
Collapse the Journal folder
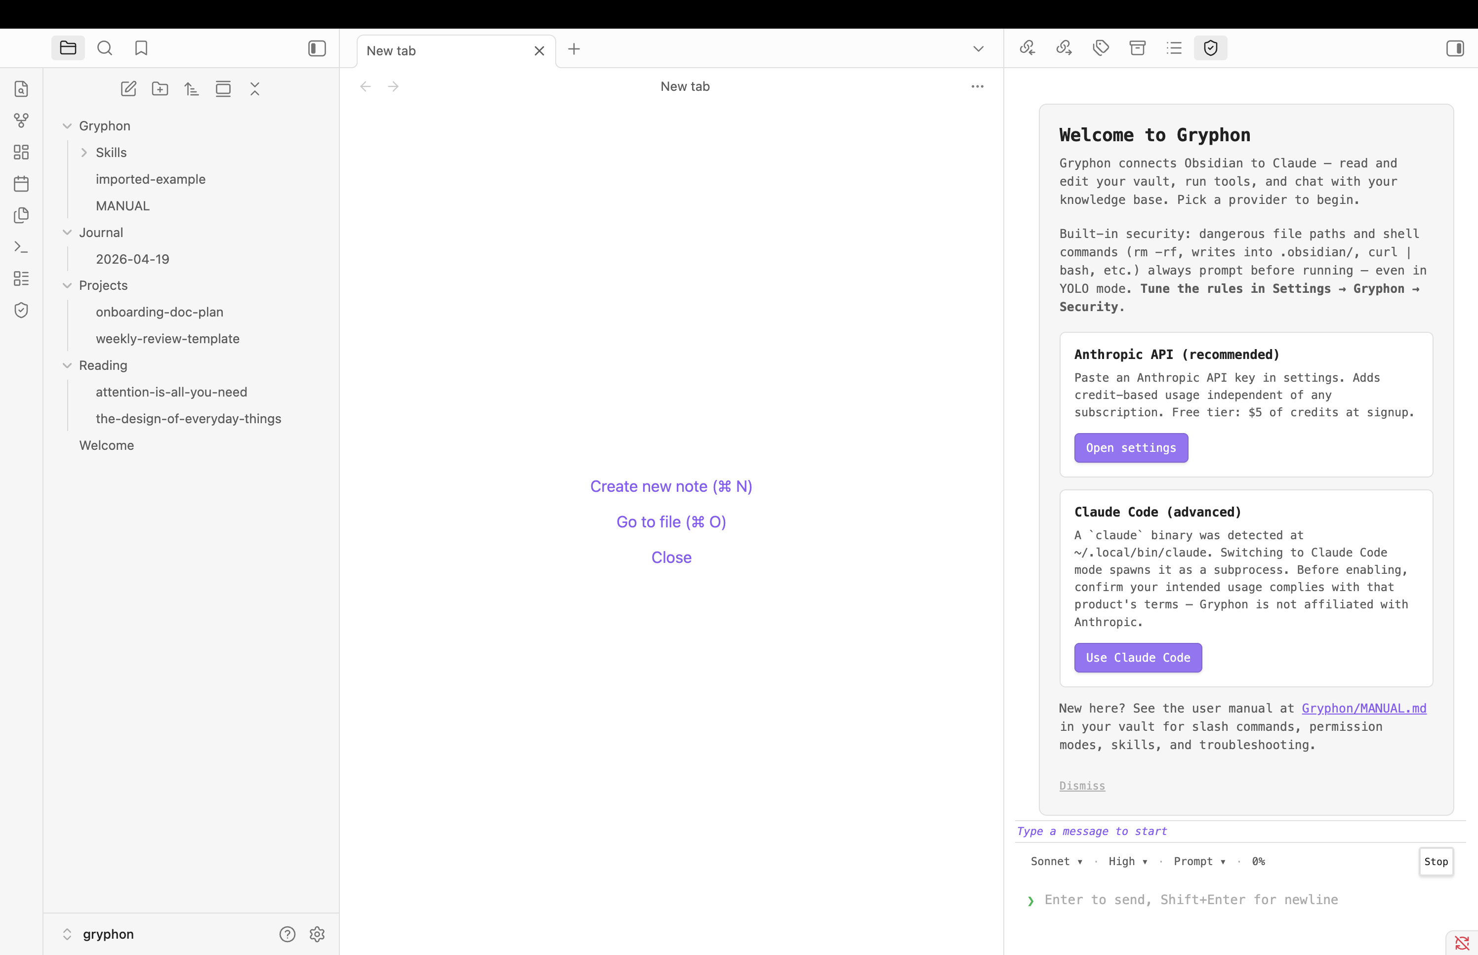tap(67, 233)
